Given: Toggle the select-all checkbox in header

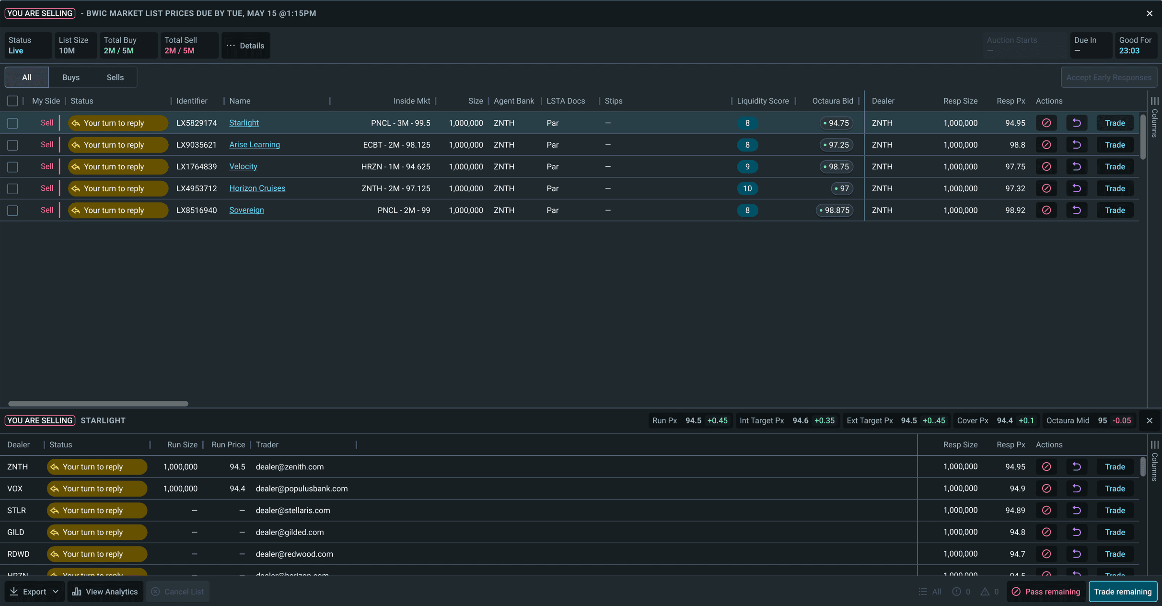Looking at the screenshot, I should coord(12,101).
